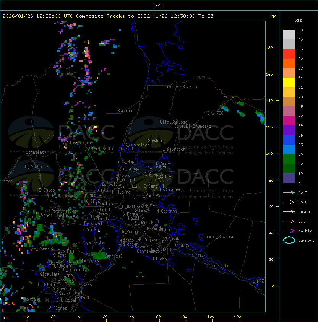Choose the dark orange legend swatch
The width and height of the screenshot is (318, 322).
click(x=289, y=63)
